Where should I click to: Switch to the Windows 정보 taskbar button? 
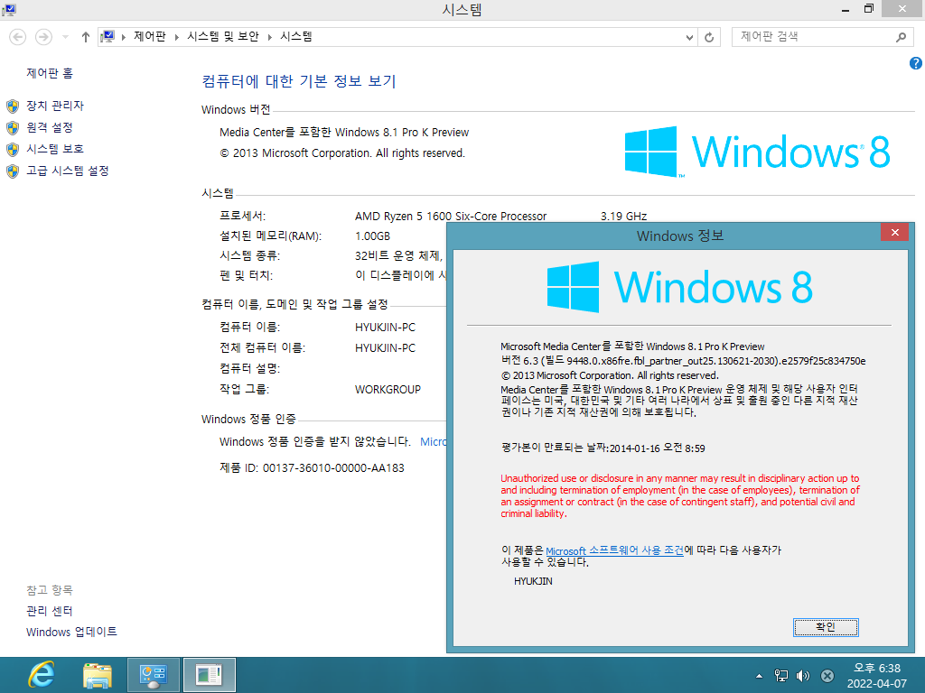pyautogui.click(x=209, y=675)
